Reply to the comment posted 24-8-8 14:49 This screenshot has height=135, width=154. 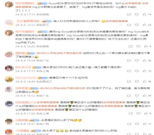click(x=137, y=81)
